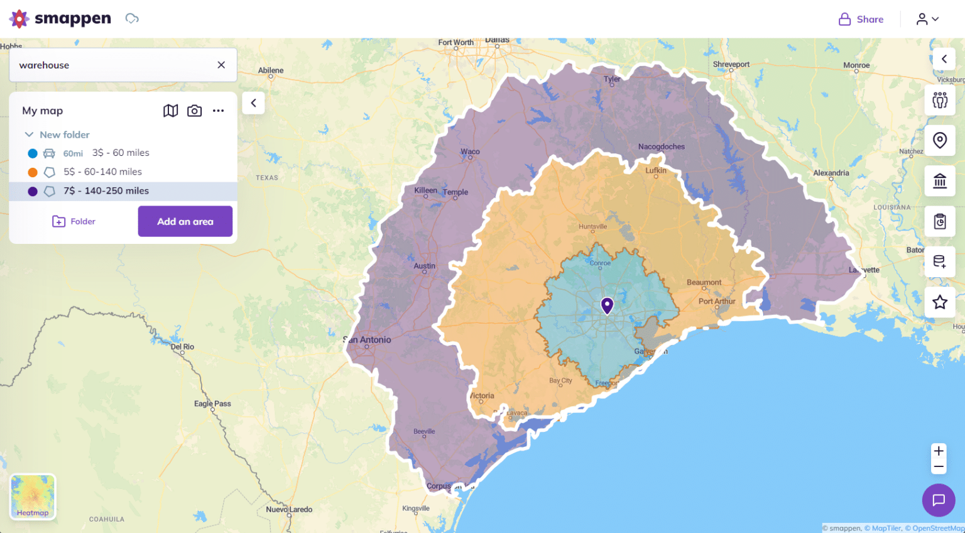
Task: Open the population demographics tool
Action: (940, 100)
